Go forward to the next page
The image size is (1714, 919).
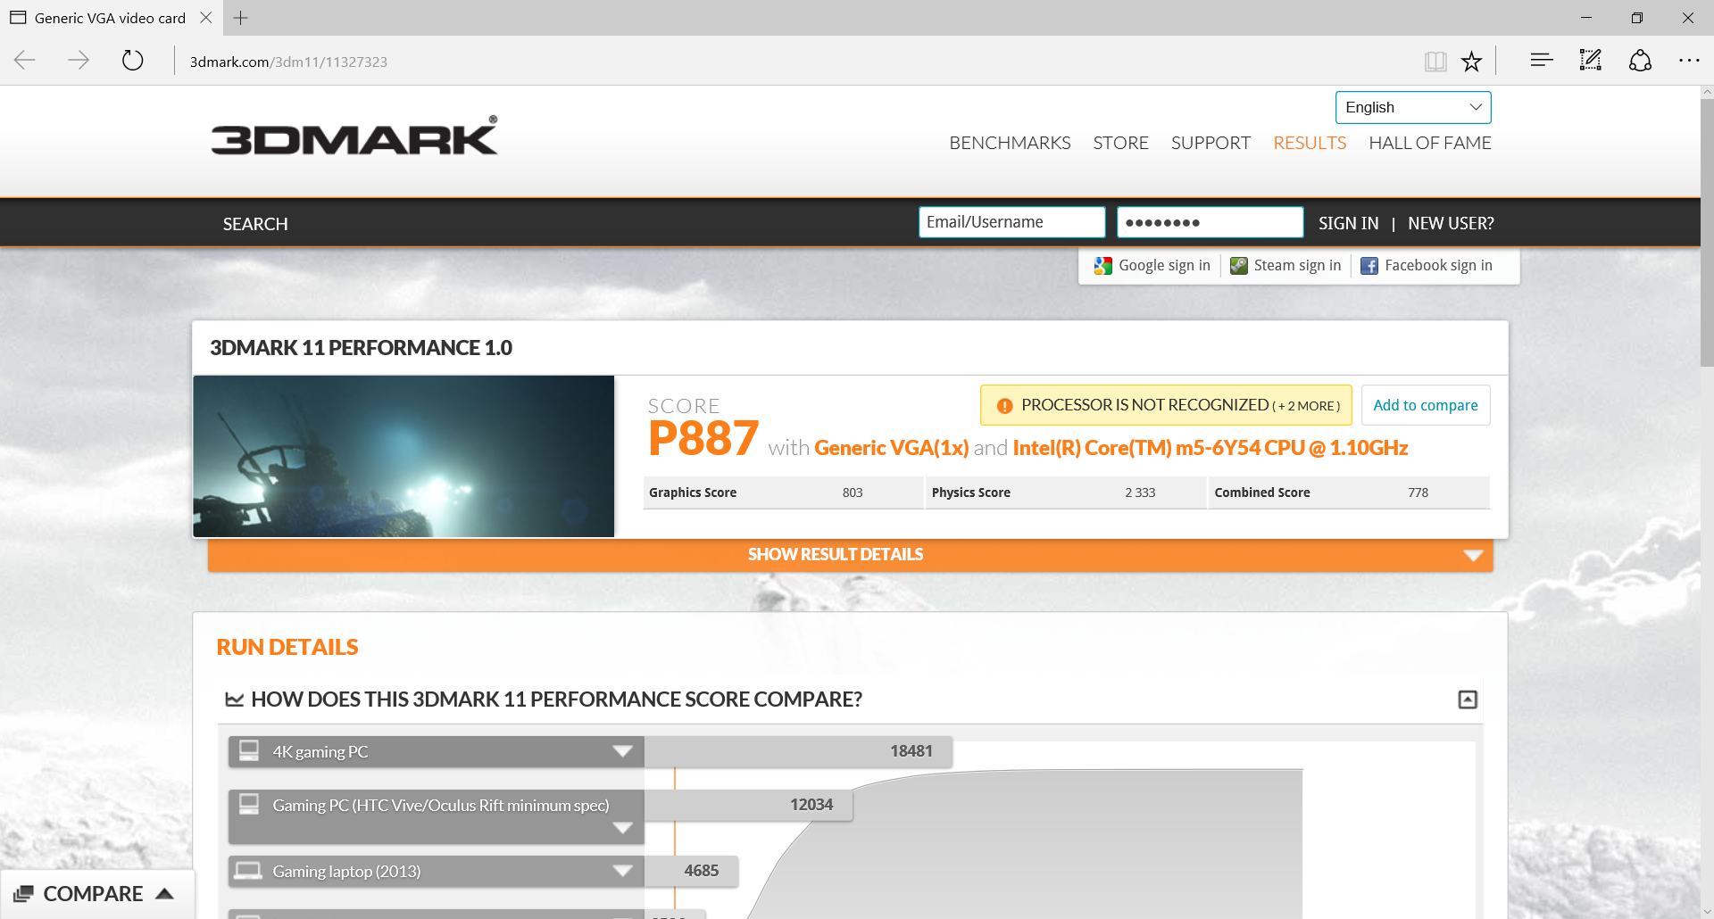click(x=79, y=61)
